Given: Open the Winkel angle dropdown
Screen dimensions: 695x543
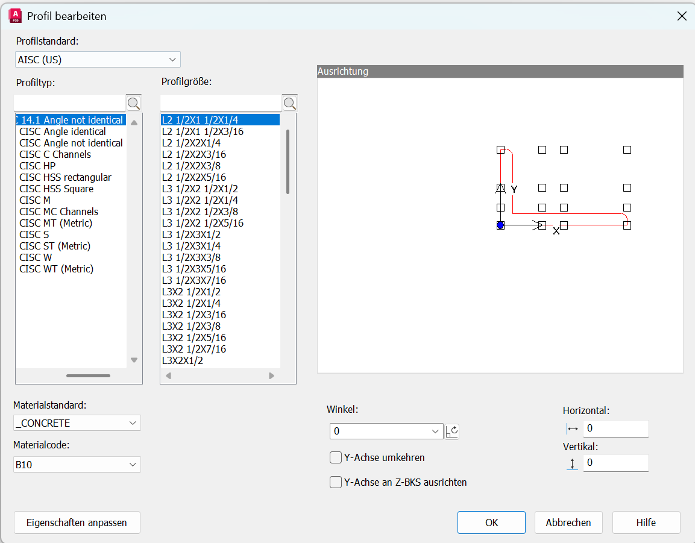Looking at the screenshot, I should pos(386,432).
